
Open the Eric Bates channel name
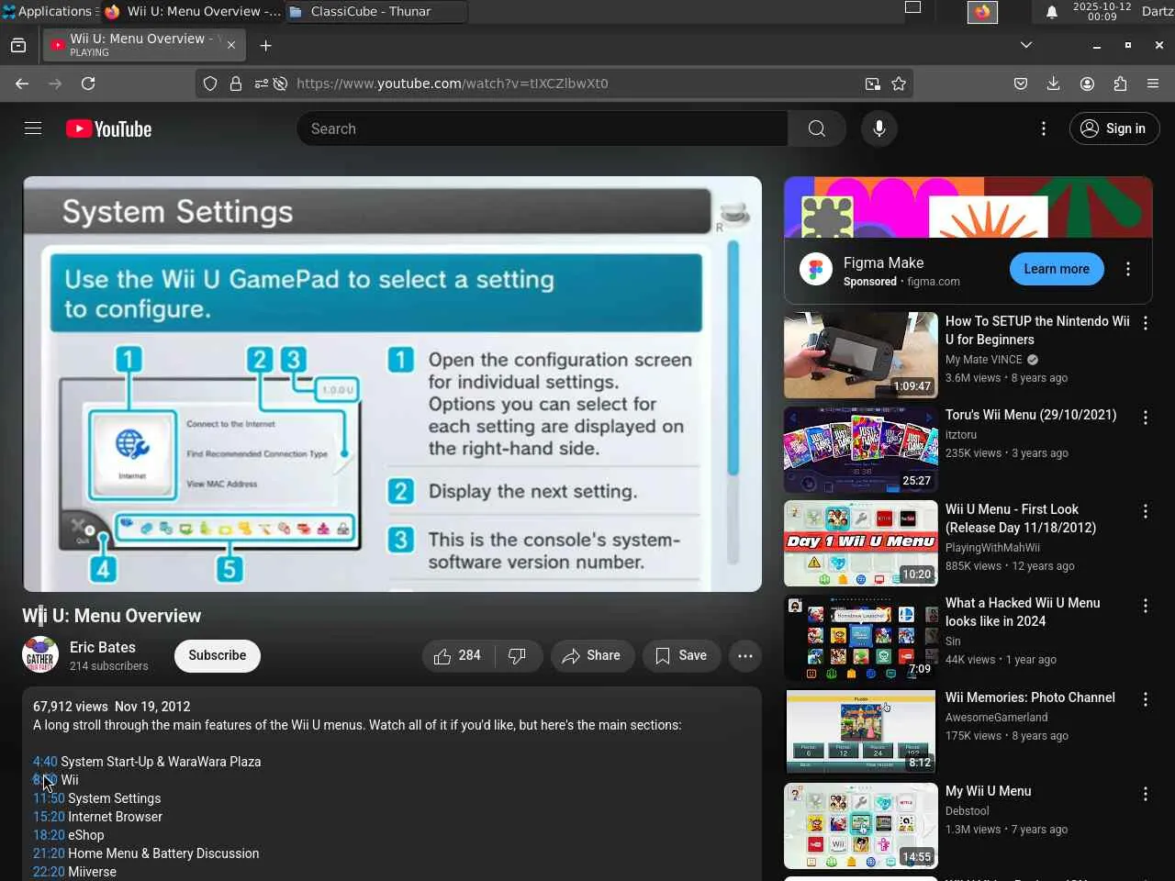point(103,647)
